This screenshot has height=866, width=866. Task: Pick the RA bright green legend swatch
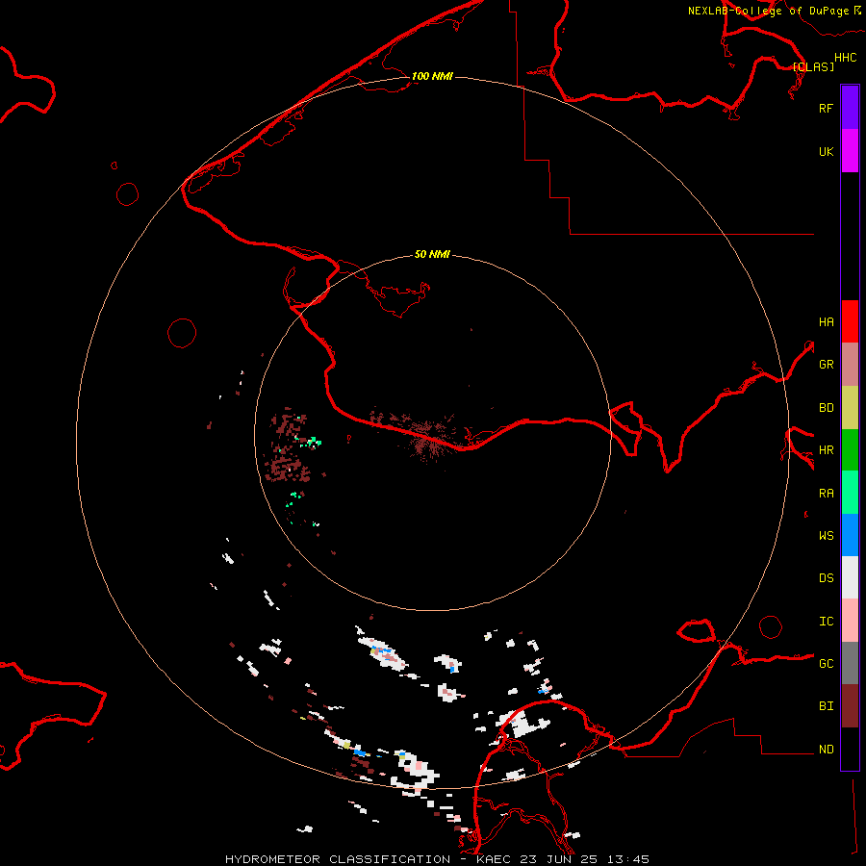pyautogui.click(x=850, y=493)
